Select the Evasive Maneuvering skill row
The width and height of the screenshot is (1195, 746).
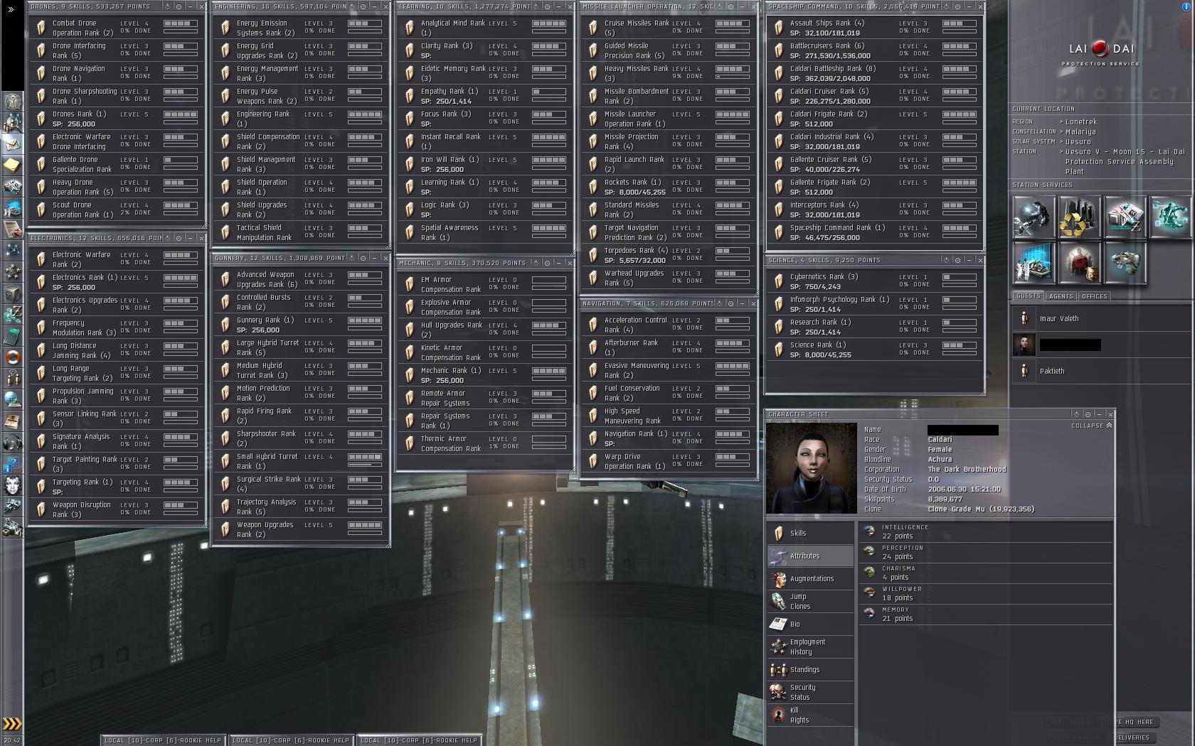pyautogui.click(x=668, y=370)
